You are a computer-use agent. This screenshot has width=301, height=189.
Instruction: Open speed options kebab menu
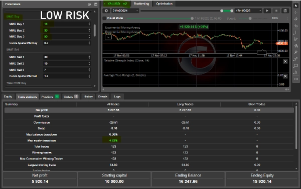click(287, 18)
